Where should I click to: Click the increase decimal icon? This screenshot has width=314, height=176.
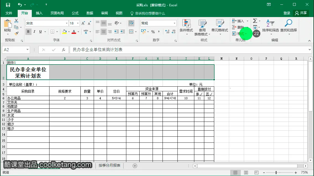167,32
